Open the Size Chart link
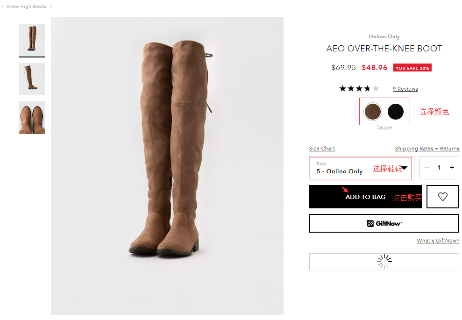Image resolution: width=462 pixels, height=320 pixels. tap(322, 149)
